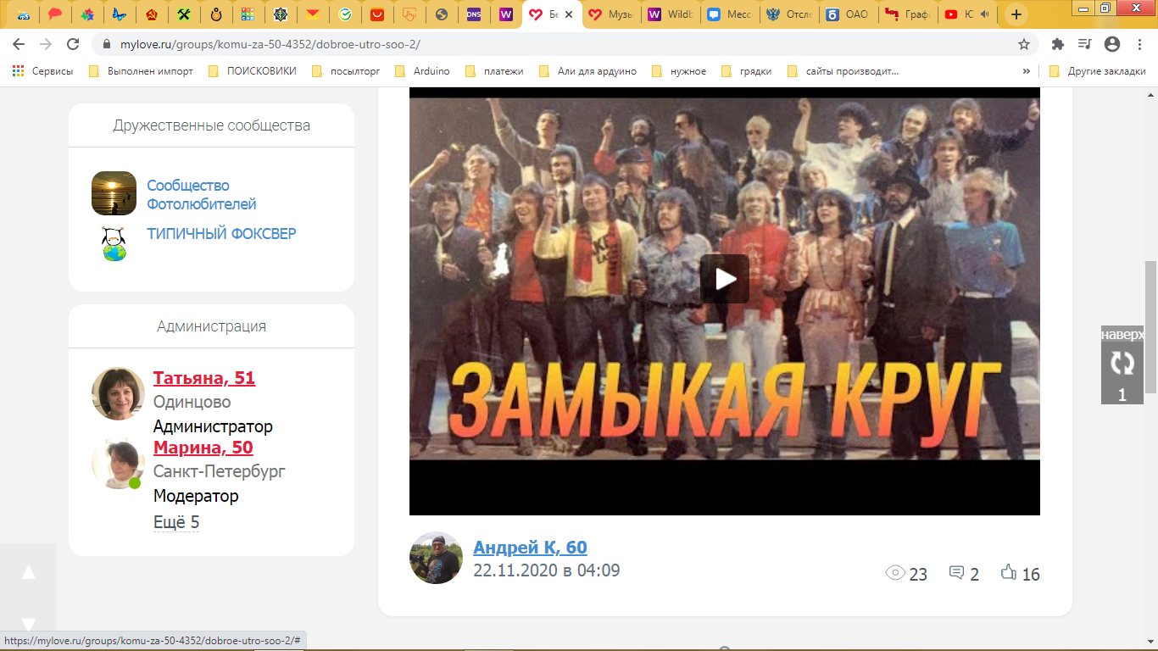Image resolution: width=1158 pixels, height=651 pixels.
Task: Click the up triangle page arrow
Action: click(28, 572)
